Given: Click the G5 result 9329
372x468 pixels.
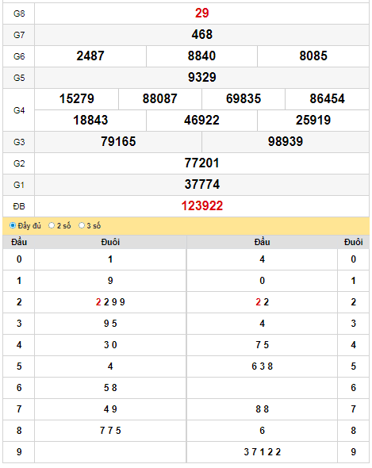Looking at the screenshot, I should (202, 77).
